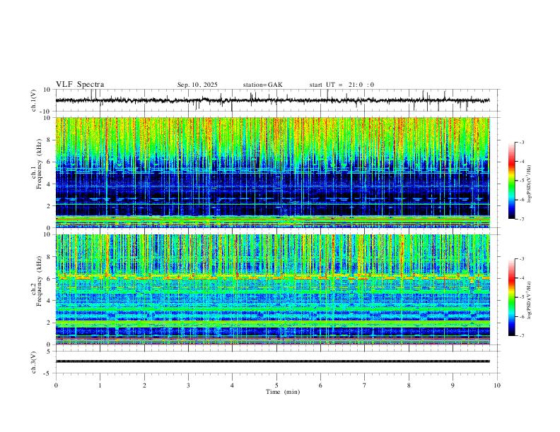The height and width of the screenshot is (432, 560).
Task: Click the ch.2 color scale bar
Action: pyautogui.click(x=511, y=297)
